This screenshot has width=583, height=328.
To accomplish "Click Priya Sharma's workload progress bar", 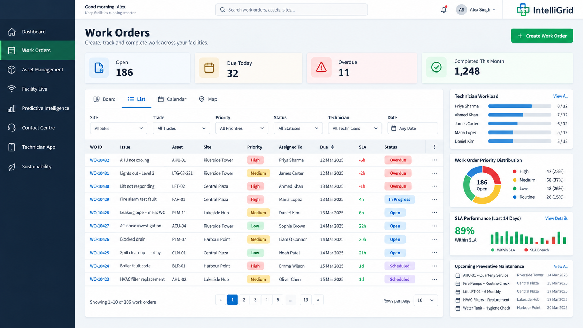I will pos(520,106).
